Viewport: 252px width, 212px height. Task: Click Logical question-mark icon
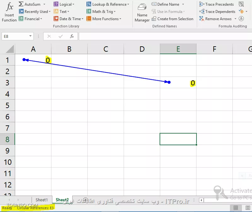point(56,4)
